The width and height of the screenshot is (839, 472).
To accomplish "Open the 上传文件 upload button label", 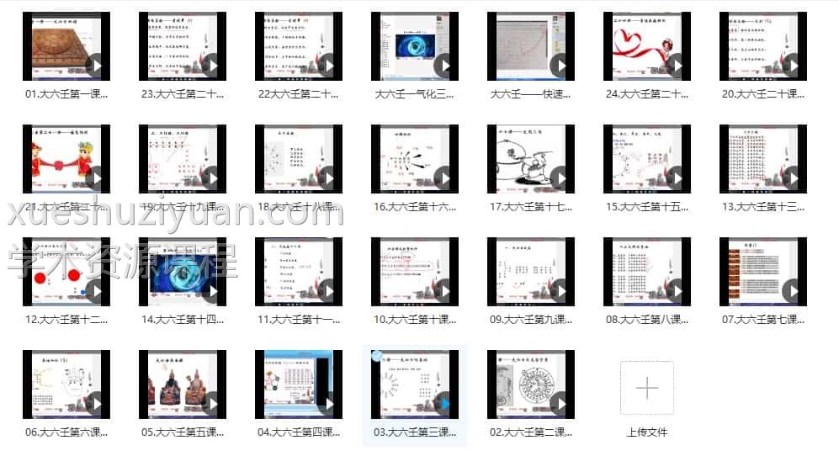I will 646,432.
